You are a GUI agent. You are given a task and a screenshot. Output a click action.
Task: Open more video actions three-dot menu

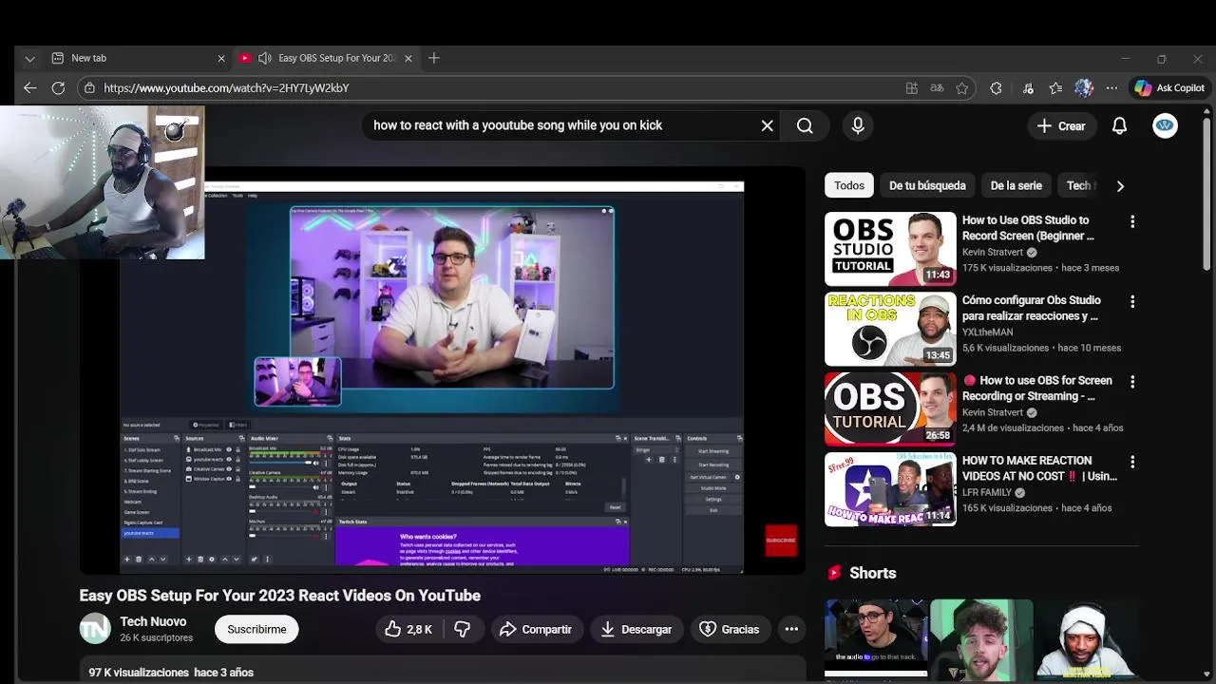[791, 629]
